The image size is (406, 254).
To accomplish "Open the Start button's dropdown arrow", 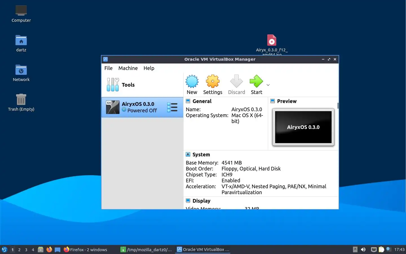I will [268, 85].
